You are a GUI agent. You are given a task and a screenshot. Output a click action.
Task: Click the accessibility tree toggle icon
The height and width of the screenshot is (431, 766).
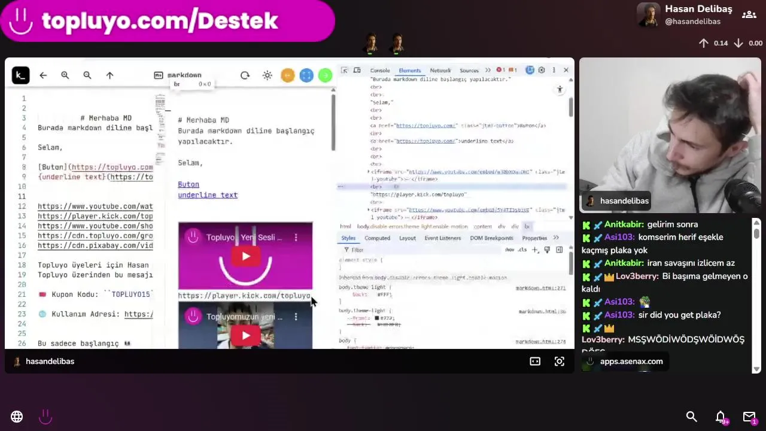tap(560, 90)
